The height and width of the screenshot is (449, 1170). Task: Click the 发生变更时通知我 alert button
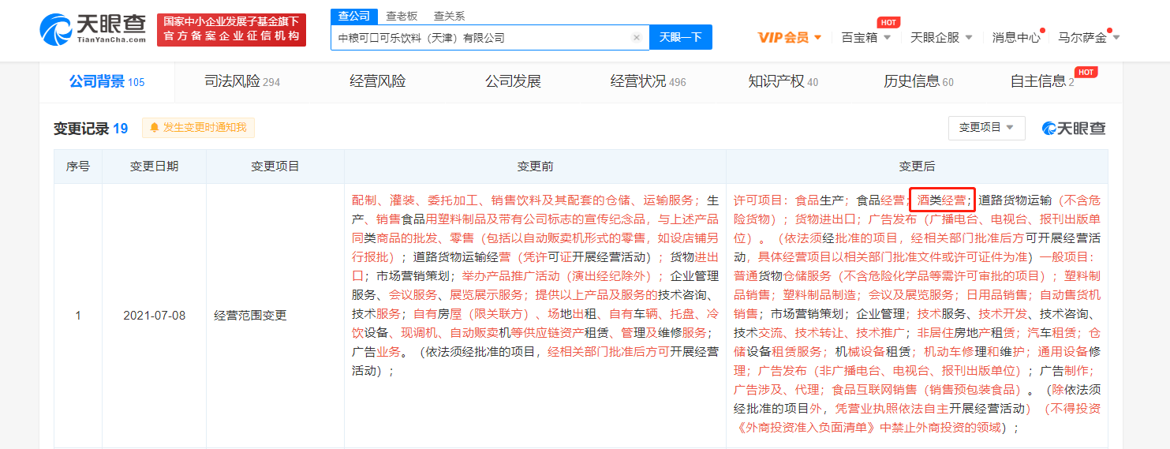click(x=199, y=128)
